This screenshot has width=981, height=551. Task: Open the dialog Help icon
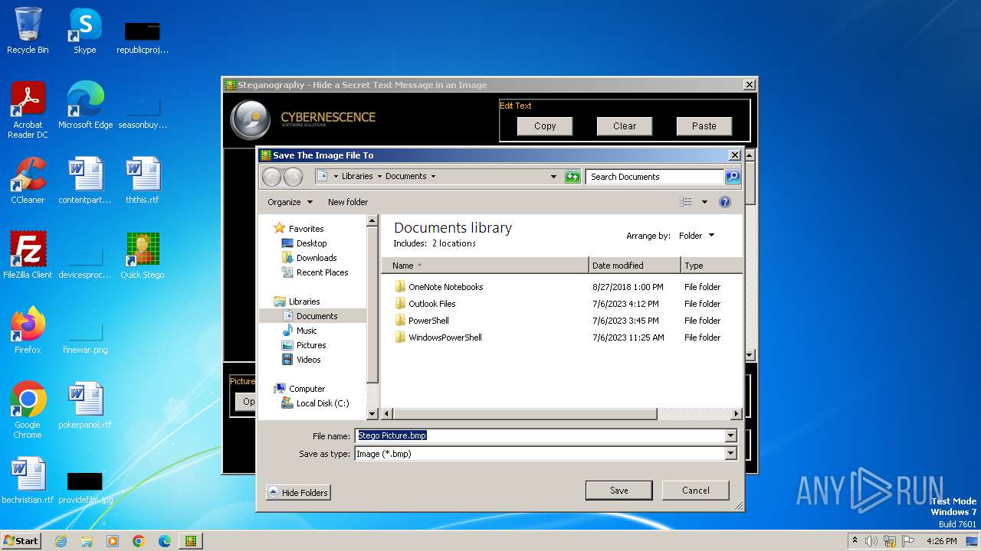[x=725, y=202]
